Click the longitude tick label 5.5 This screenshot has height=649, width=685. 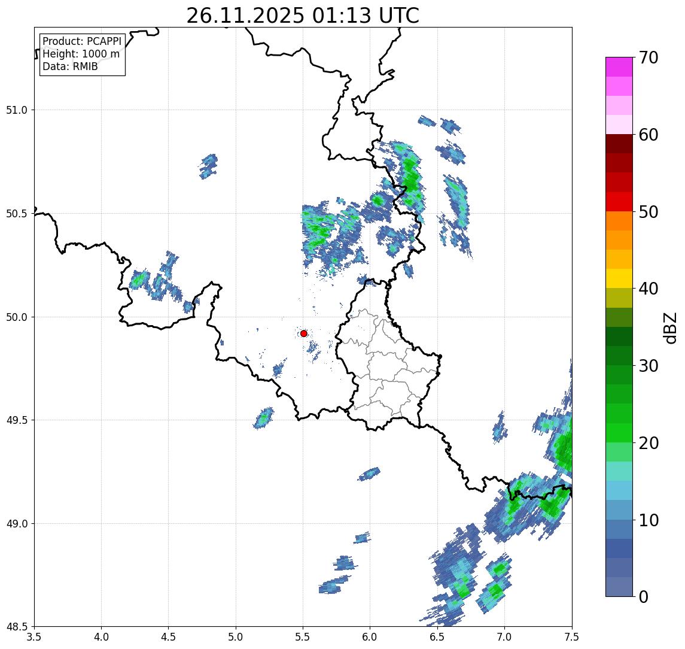coord(303,637)
